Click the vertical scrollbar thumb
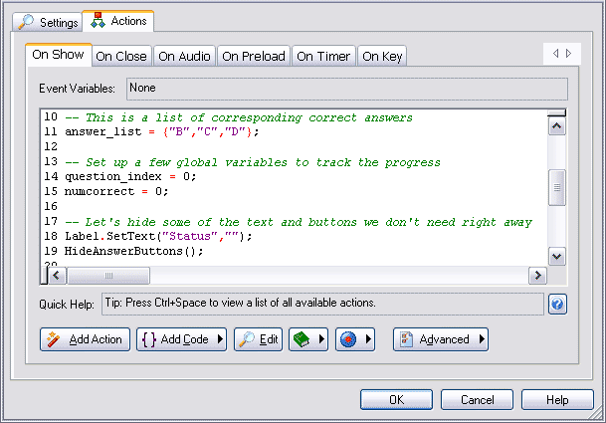This screenshot has height=423, width=606. pos(557,187)
